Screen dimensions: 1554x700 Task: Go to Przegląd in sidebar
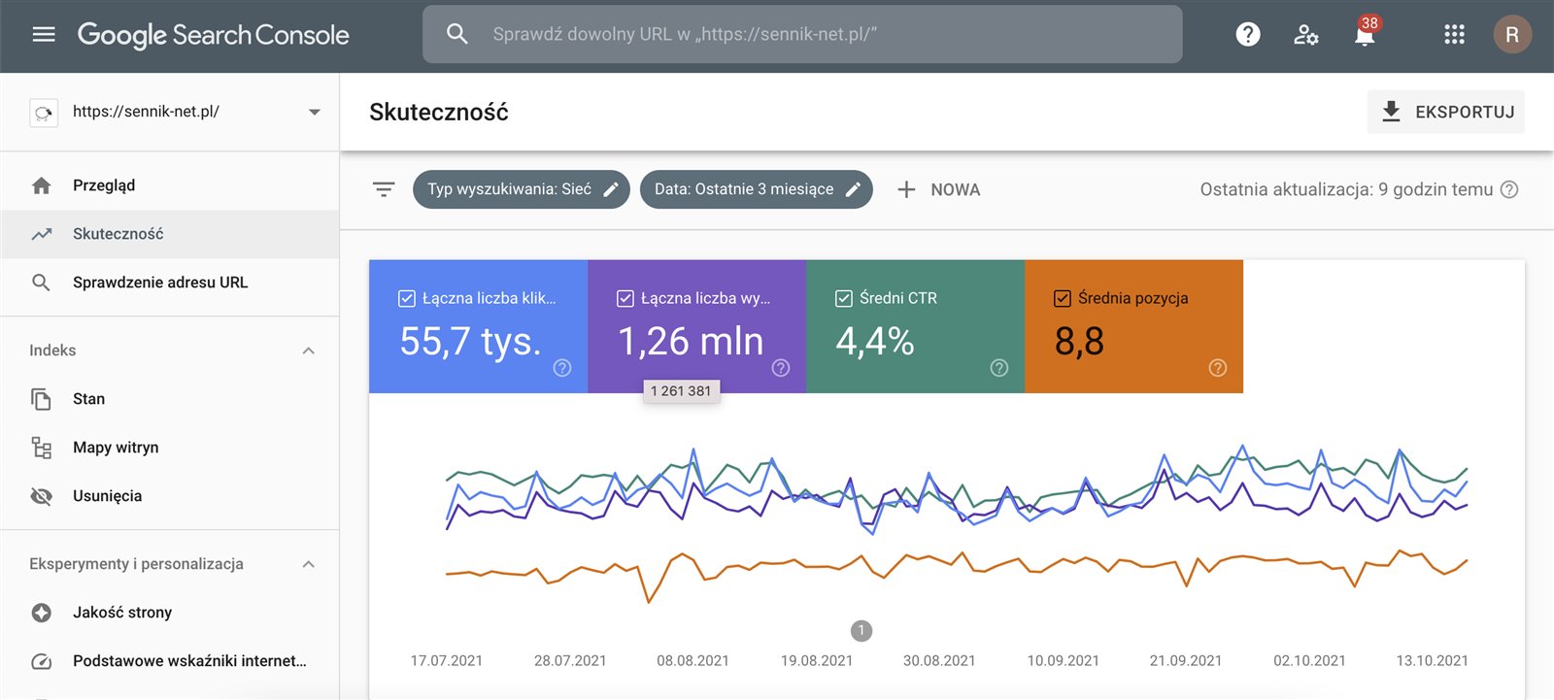point(104,185)
